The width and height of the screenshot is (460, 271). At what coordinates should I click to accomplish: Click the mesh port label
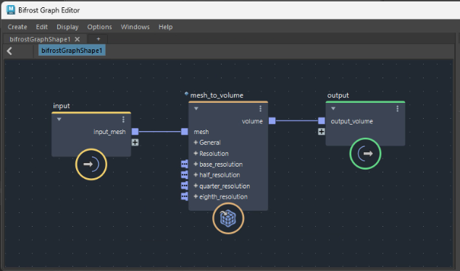pyautogui.click(x=201, y=132)
